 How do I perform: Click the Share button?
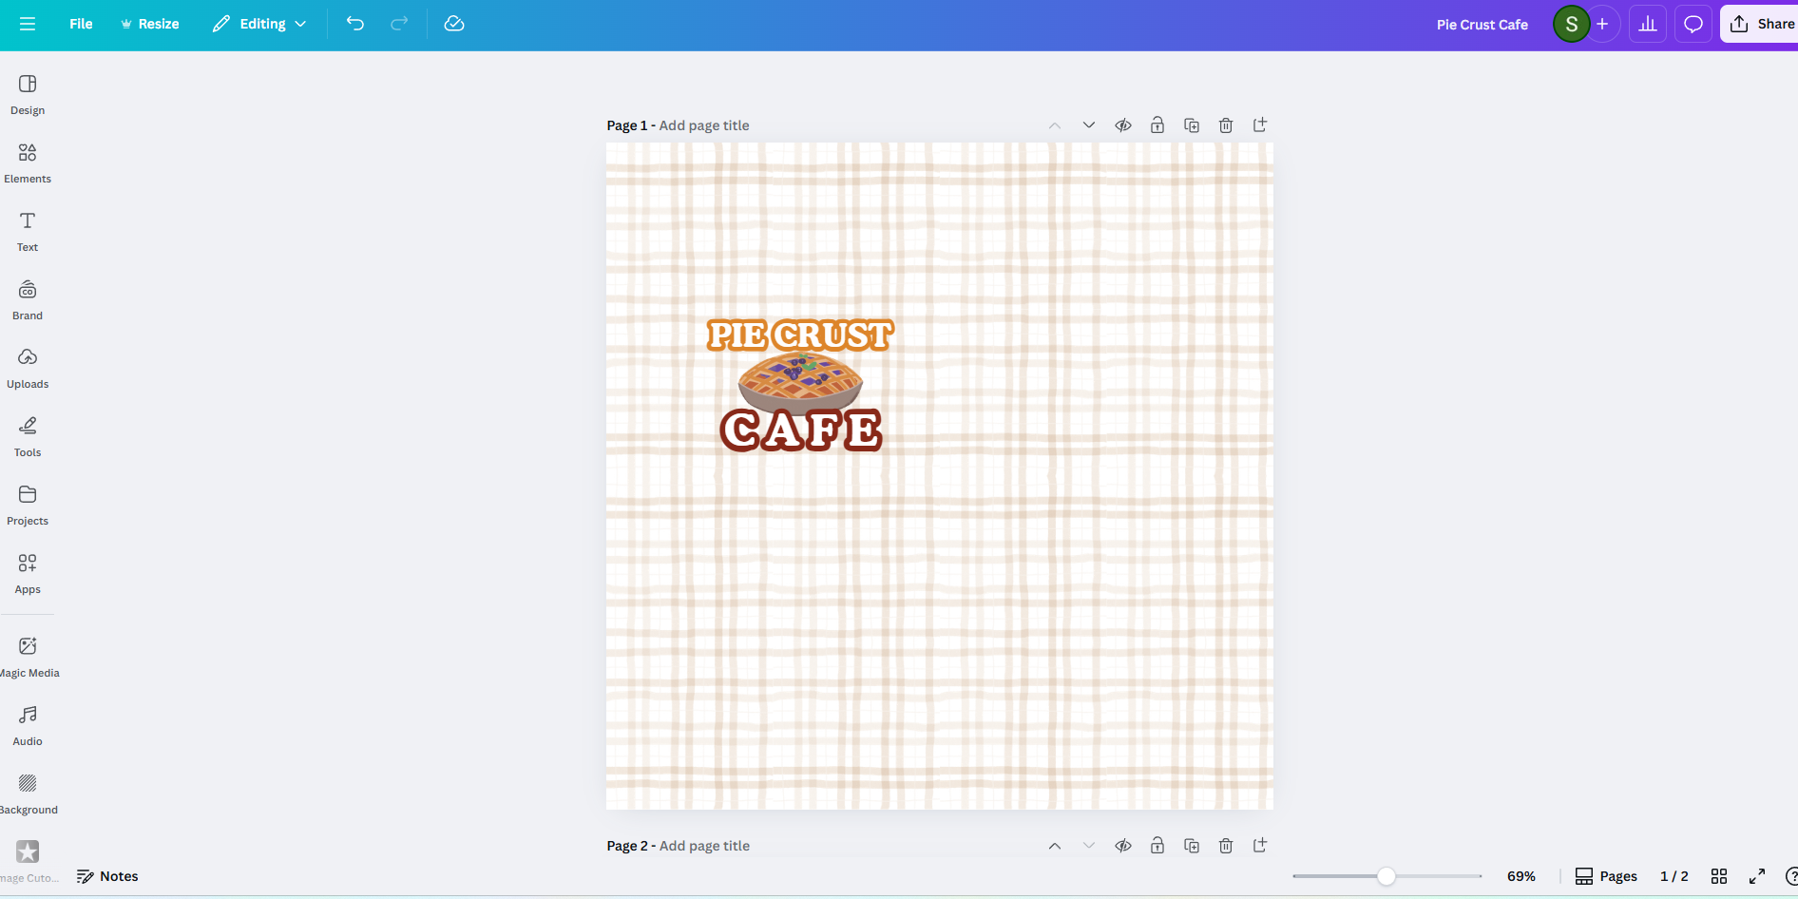[x=1763, y=24]
